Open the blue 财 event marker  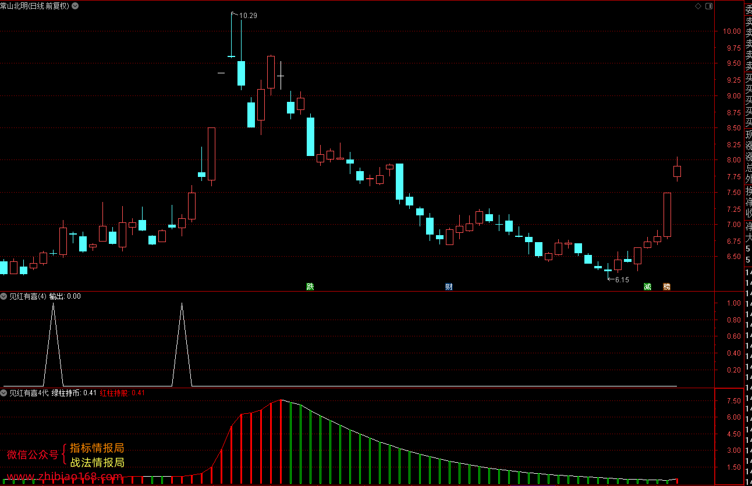[449, 286]
